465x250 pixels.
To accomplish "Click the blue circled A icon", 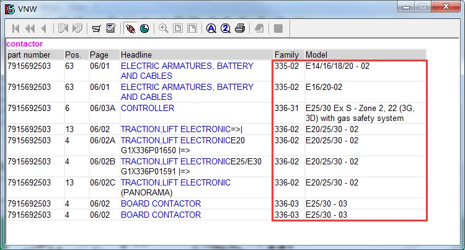I will coord(211,29).
